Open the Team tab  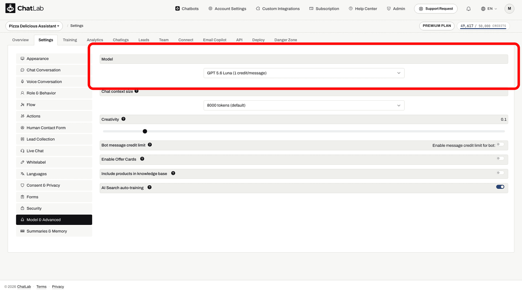(x=164, y=40)
